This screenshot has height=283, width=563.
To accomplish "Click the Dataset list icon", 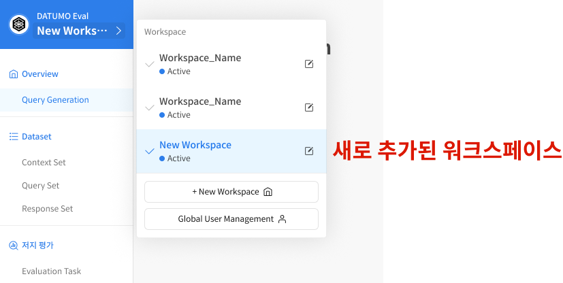I will click(14, 137).
